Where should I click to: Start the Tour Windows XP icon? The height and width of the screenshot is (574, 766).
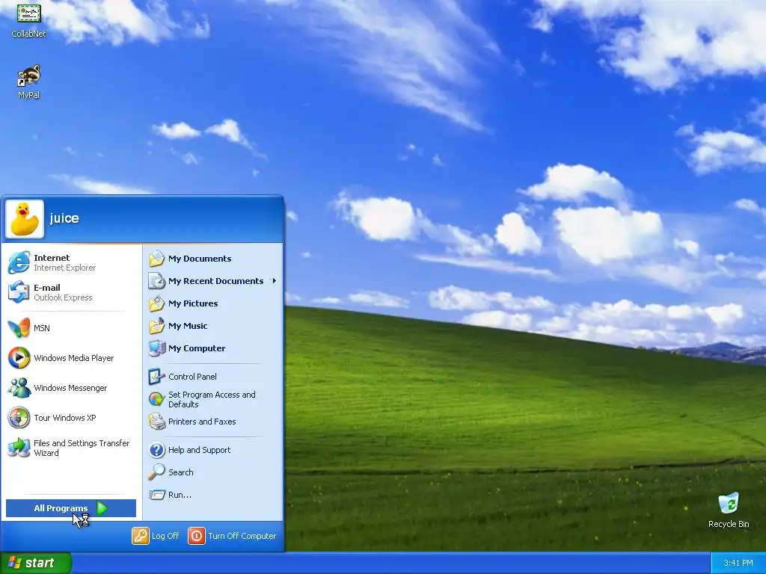pyautogui.click(x=19, y=418)
